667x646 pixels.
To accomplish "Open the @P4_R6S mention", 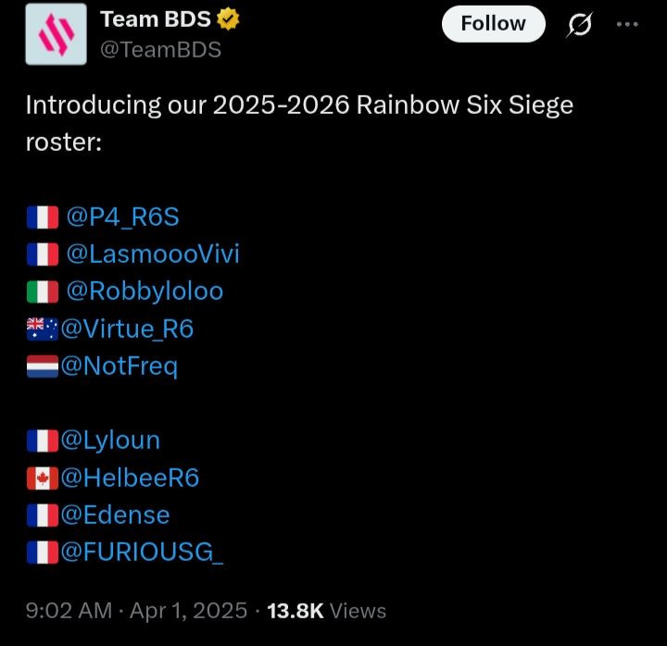I will tap(122, 217).
